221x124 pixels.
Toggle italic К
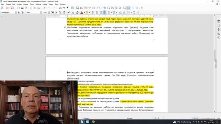(x=56, y=12)
